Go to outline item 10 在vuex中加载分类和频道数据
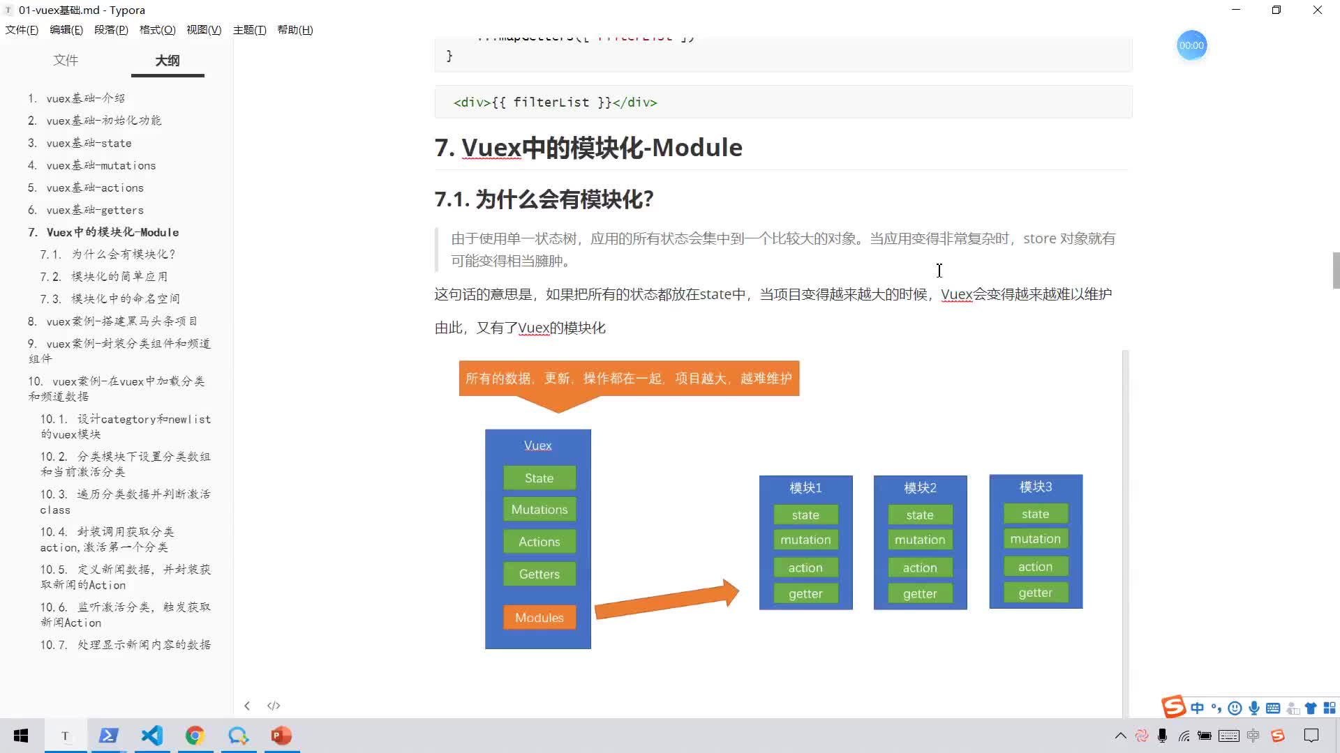The height and width of the screenshot is (753, 1340). click(x=117, y=388)
